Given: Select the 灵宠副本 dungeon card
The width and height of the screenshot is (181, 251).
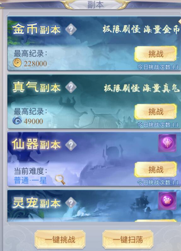Looking at the screenshot, I should coord(94,206).
